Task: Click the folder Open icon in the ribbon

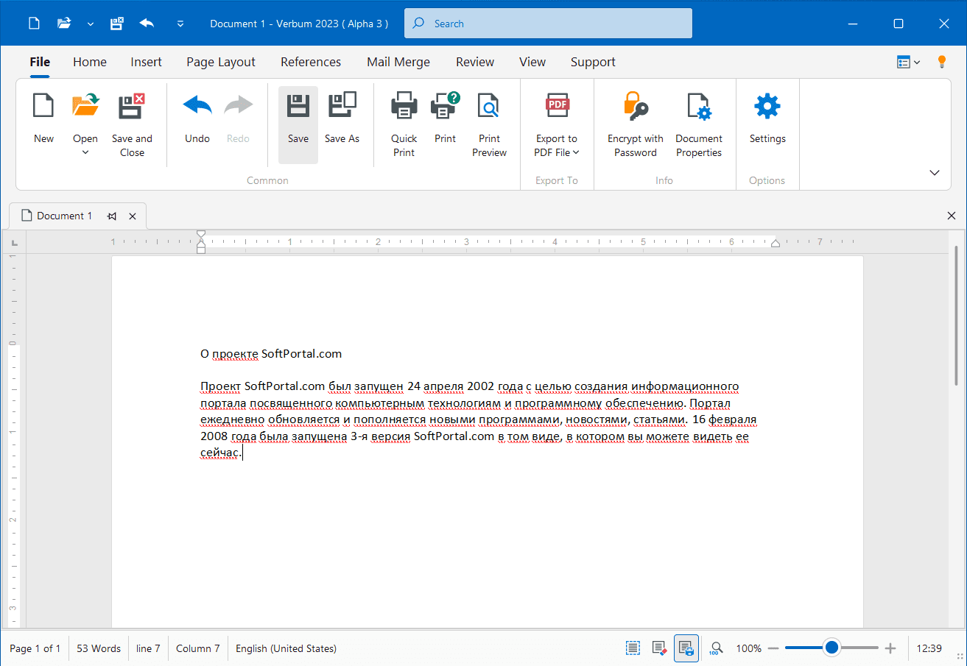Action: (85, 106)
